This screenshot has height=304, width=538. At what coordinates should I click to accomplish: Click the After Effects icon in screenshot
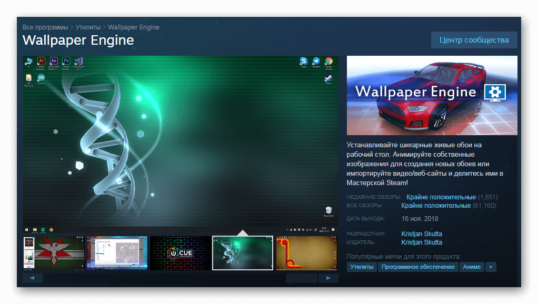[x=54, y=63]
